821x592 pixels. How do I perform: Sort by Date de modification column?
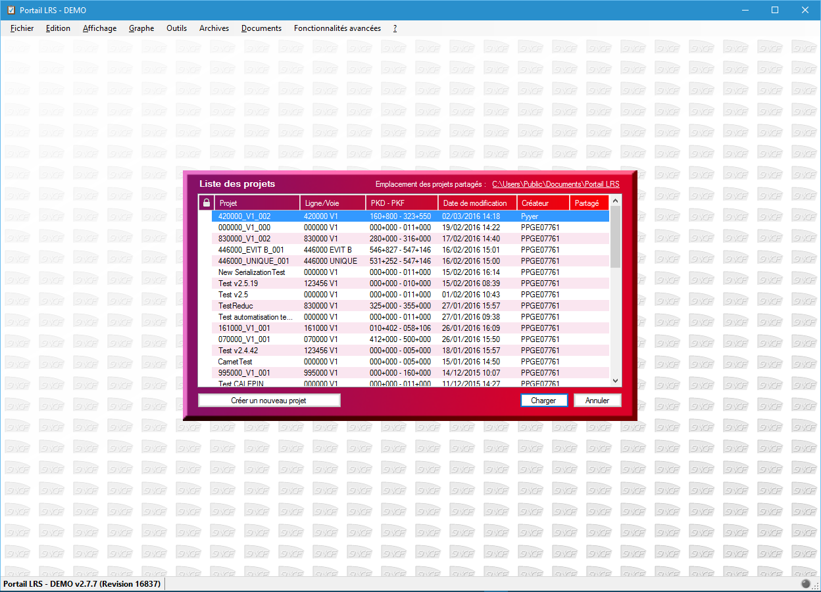(x=477, y=203)
